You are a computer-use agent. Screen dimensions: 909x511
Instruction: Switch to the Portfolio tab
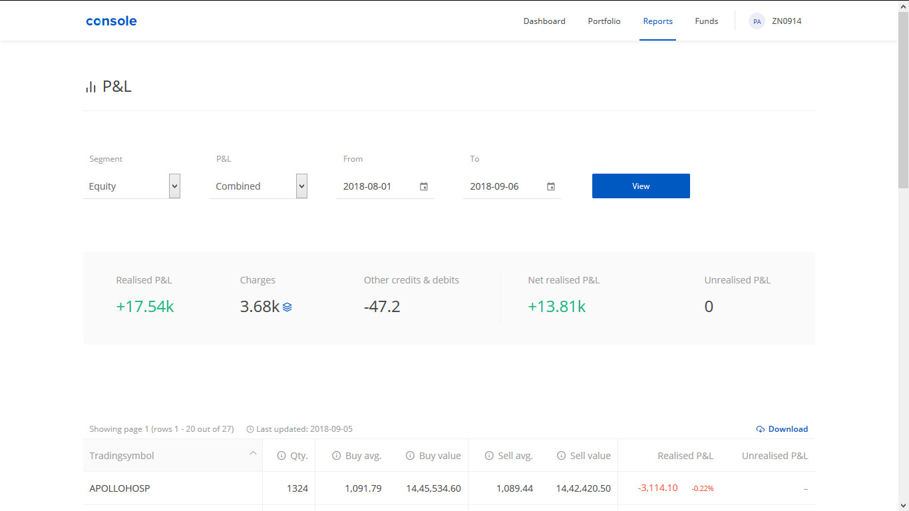pyautogui.click(x=604, y=21)
